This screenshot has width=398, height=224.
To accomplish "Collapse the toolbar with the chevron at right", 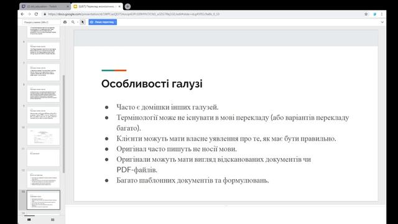I will 382,22.
